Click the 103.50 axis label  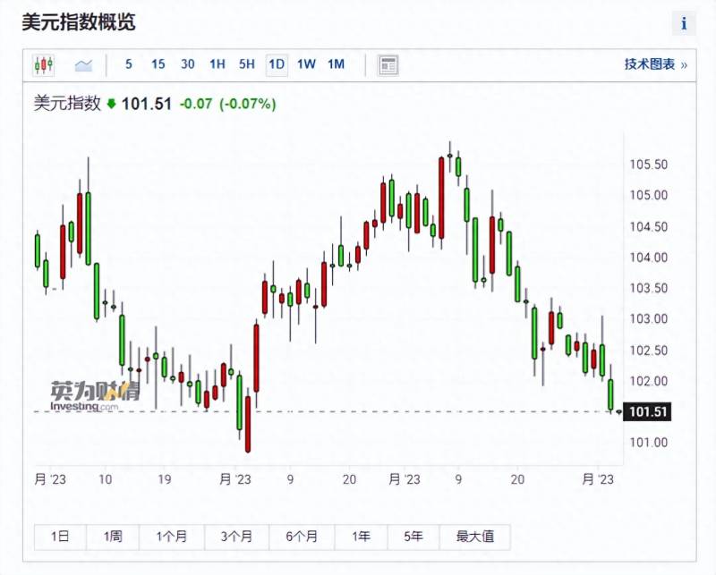tap(648, 288)
